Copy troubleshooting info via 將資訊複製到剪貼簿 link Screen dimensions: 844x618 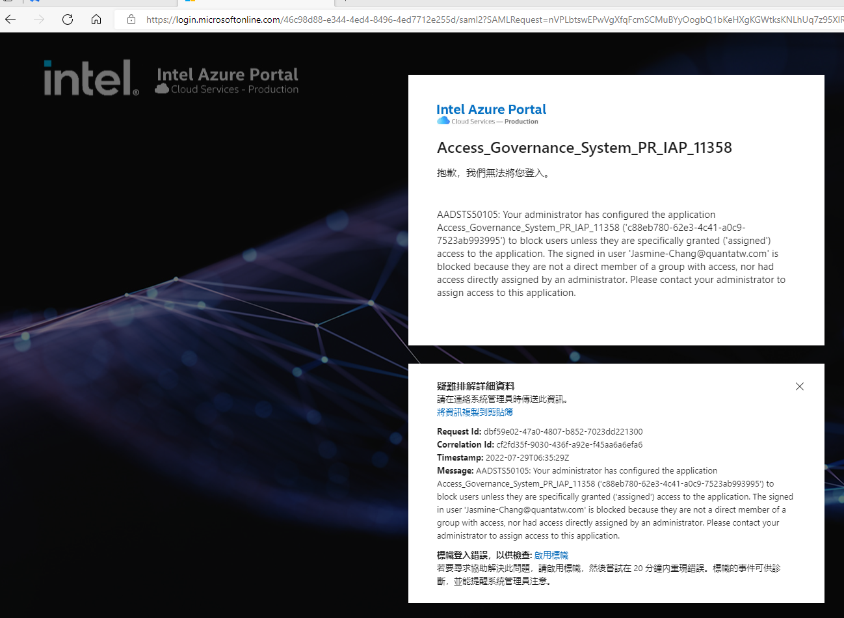click(x=475, y=412)
